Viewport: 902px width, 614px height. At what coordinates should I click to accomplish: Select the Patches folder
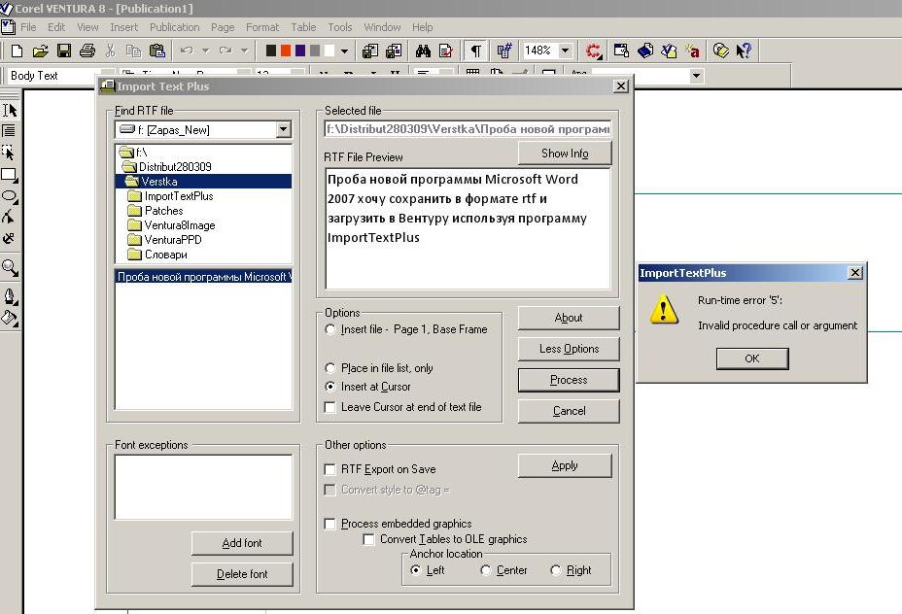click(163, 211)
